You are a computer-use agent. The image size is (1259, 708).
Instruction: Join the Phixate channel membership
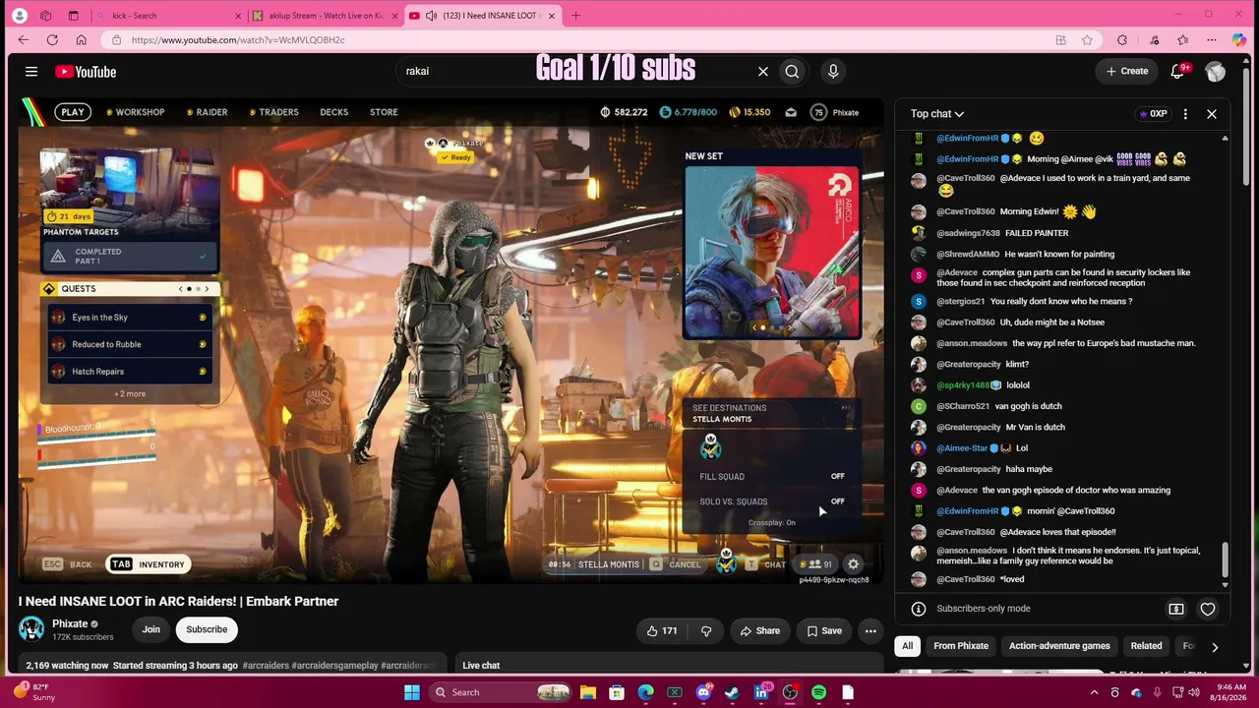150,629
